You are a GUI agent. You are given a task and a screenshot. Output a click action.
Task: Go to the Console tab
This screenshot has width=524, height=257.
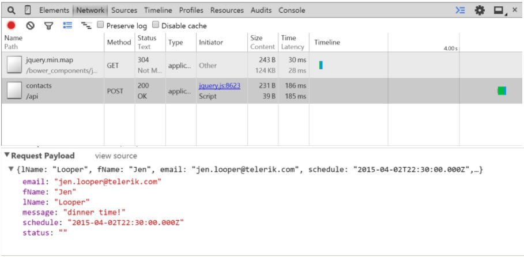292,10
